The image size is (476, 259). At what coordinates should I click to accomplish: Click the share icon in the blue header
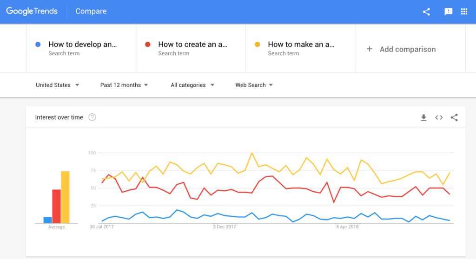pos(426,12)
